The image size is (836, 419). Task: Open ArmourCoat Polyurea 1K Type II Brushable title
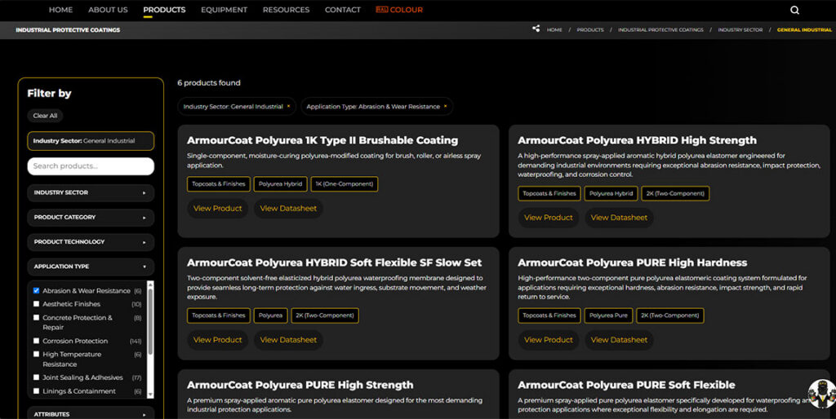[x=322, y=140]
